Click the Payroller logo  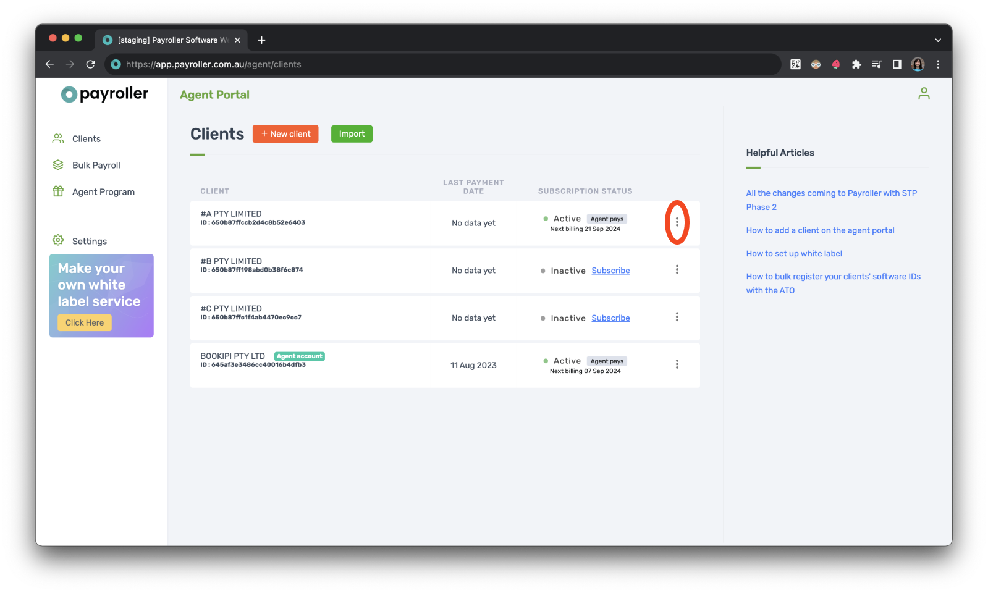[104, 94]
